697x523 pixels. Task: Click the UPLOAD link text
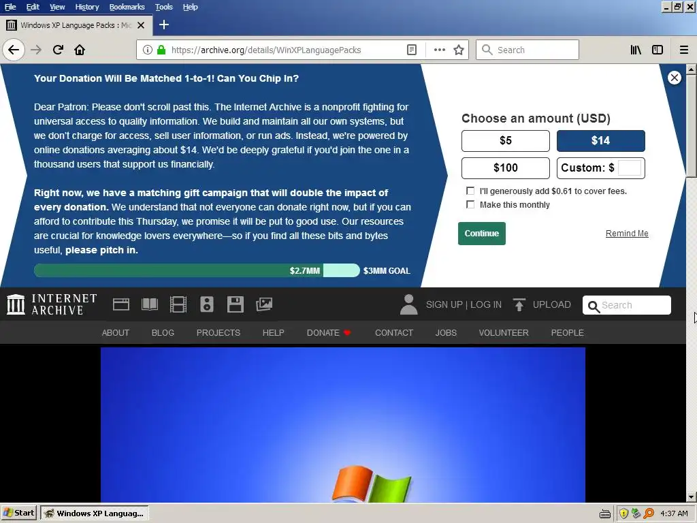[551, 304]
